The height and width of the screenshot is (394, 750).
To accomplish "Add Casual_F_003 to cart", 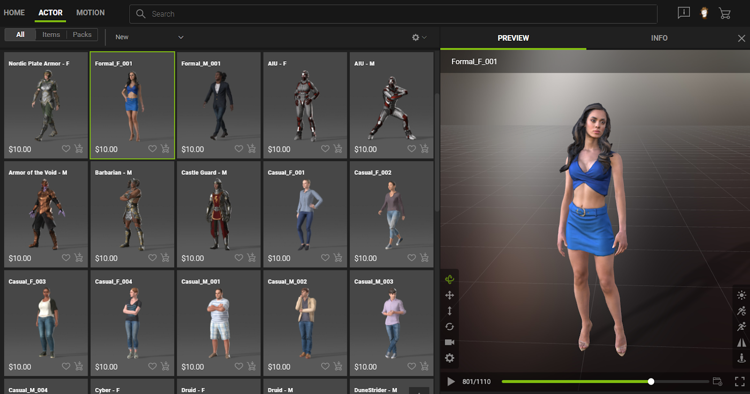I will point(79,366).
